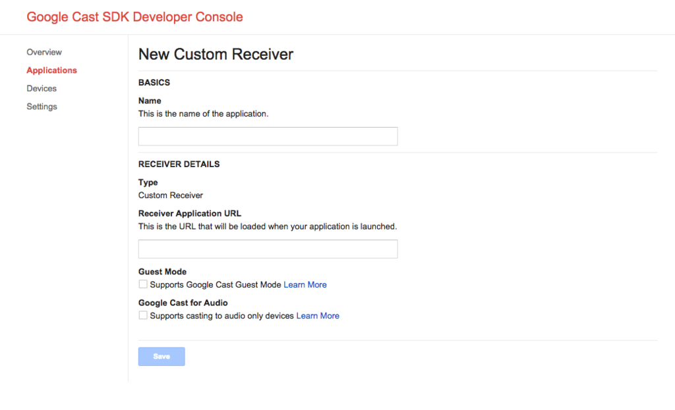The image size is (675, 410).
Task: Tick Supports casting to audio only devices
Action: click(x=143, y=315)
